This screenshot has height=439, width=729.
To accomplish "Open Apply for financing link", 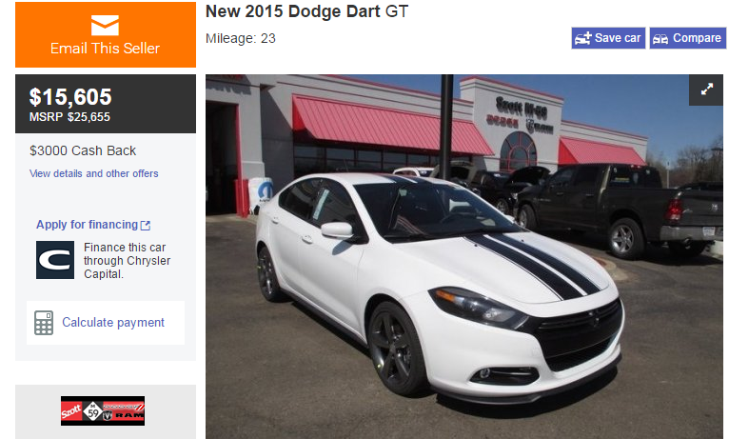I will point(88,225).
